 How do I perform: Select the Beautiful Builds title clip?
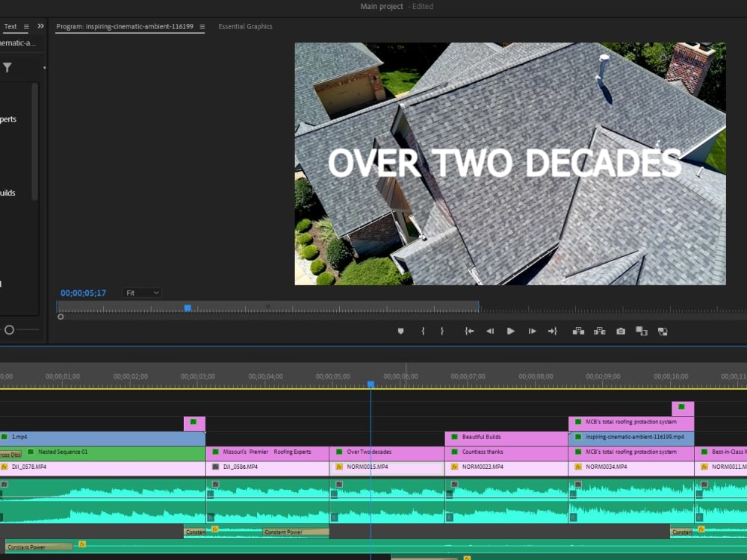tap(506, 437)
